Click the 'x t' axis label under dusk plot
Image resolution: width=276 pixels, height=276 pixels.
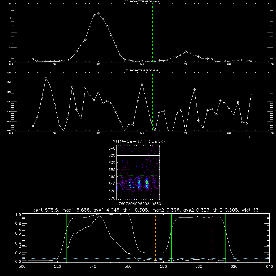[251, 137]
